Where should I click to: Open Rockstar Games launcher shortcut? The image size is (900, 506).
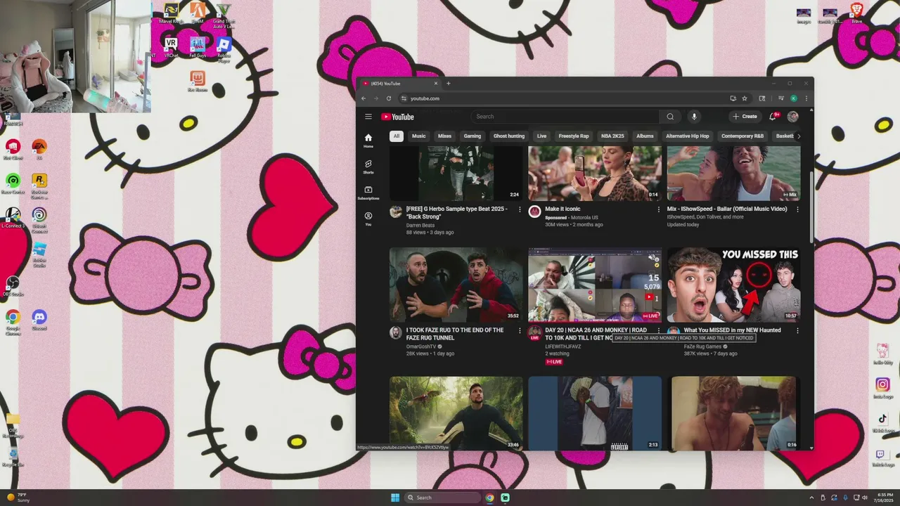pos(39,186)
